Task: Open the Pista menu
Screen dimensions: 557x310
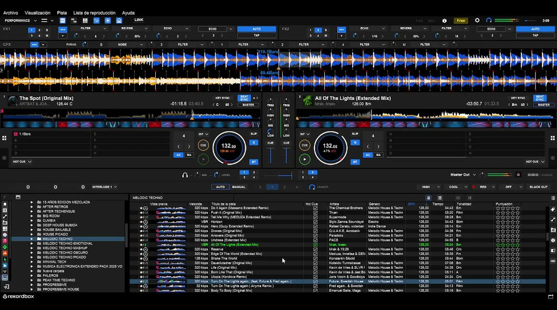Action: 62,13
